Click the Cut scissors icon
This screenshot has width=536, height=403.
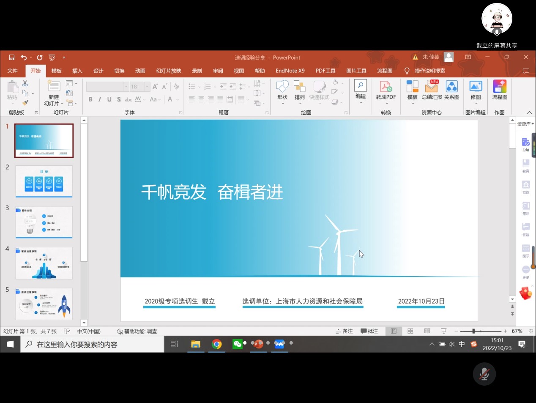(25, 83)
